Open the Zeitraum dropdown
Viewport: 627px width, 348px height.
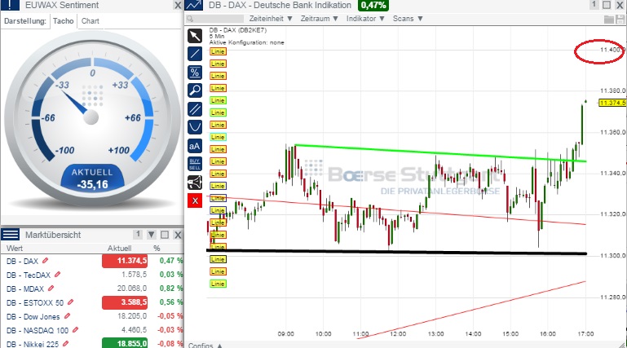pos(319,19)
